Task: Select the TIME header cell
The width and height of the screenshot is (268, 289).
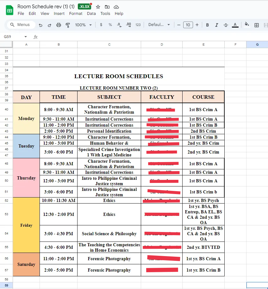Action: point(59,97)
